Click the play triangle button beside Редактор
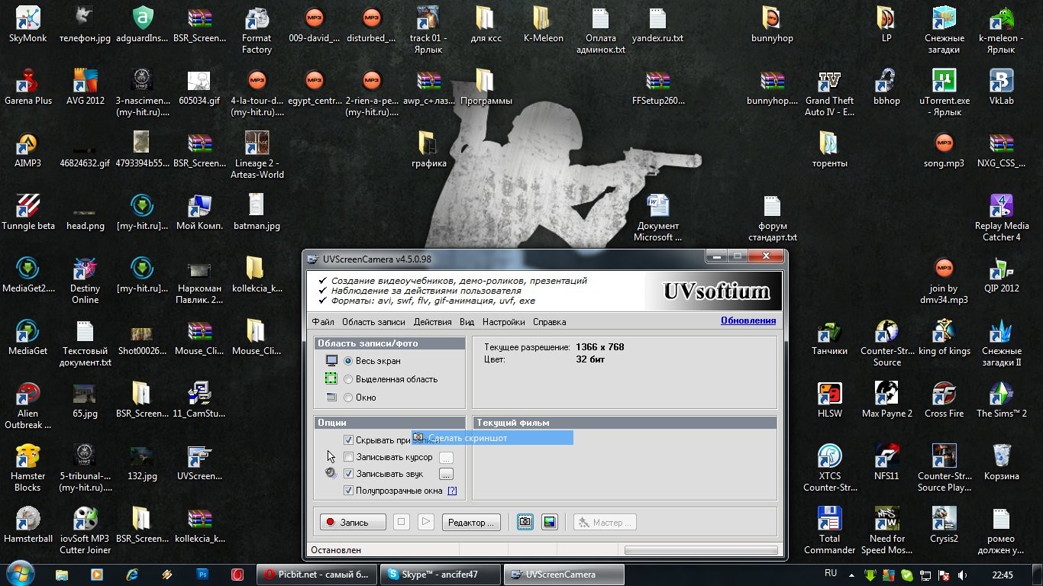This screenshot has width=1043, height=586. click(426, 522)
